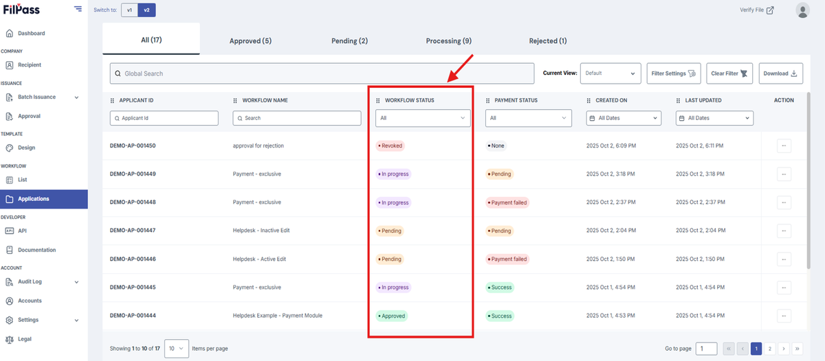This screenshot has width=825, height=361.
Task: Open actions menu for DEMO-AP-001445
Action: (x=784, y=288)
